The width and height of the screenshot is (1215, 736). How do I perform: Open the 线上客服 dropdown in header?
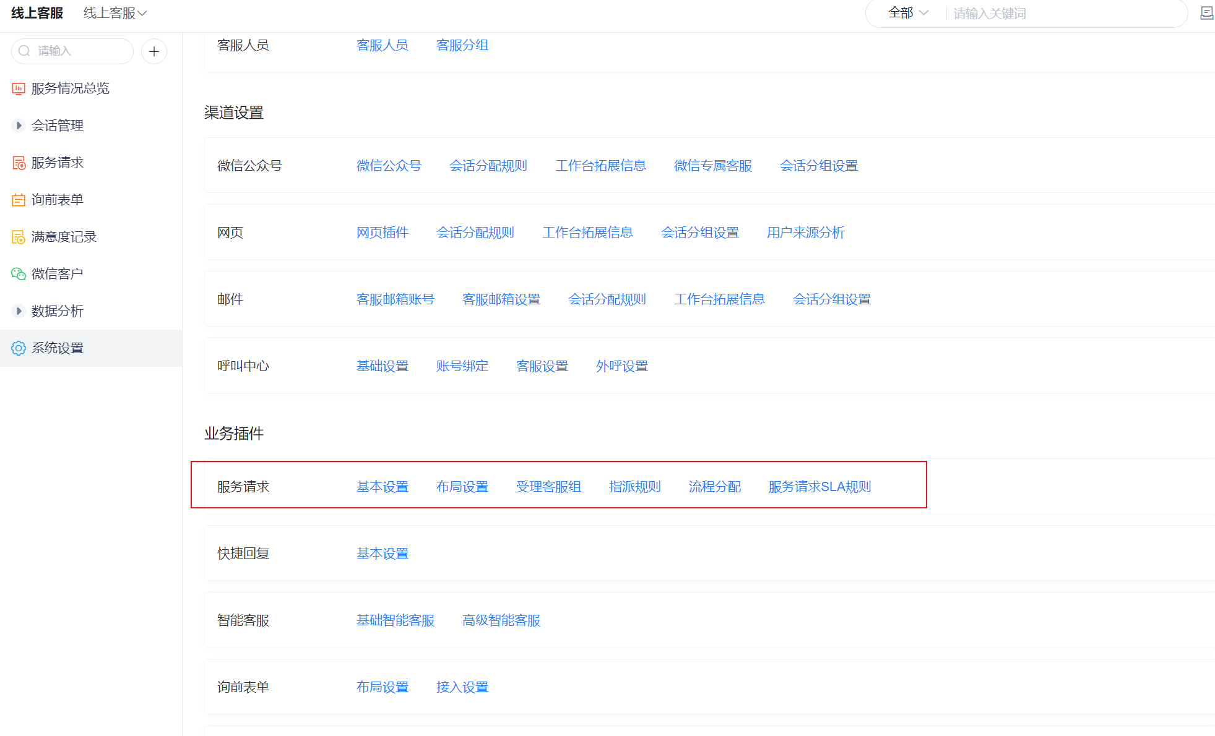[x=115, y=13]
